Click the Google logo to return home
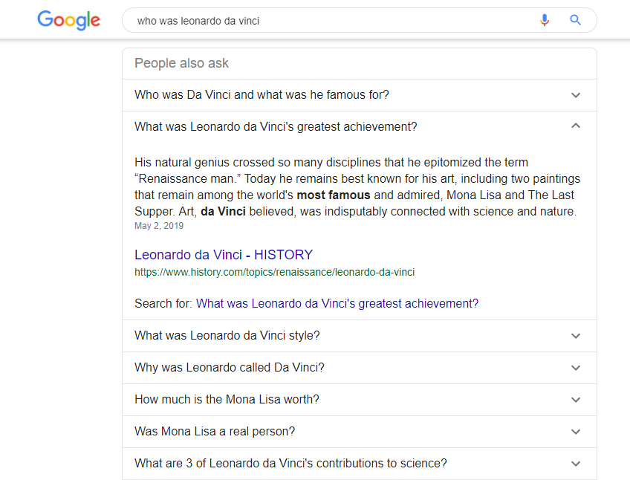The image size is (630, 480). [68, 20]
